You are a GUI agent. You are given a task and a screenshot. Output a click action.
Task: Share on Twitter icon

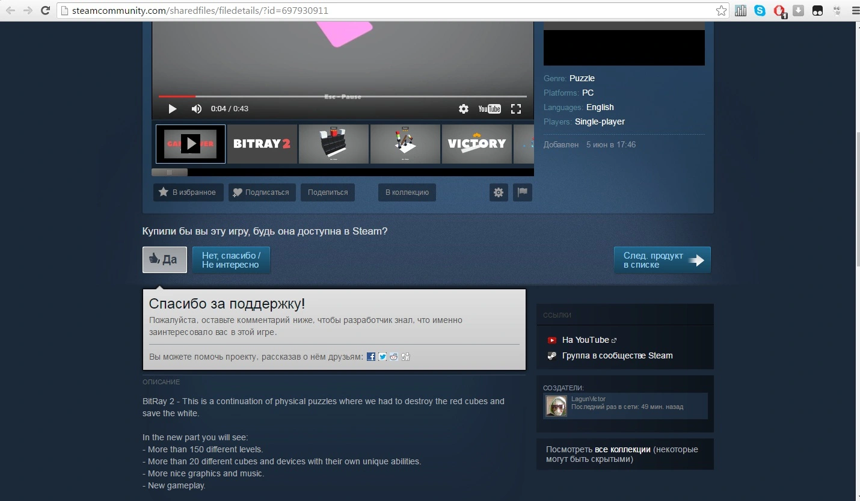pos(382,357)
